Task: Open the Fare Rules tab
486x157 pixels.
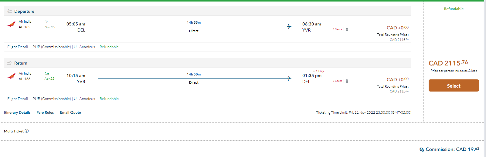Action: [x=45, y=112]
